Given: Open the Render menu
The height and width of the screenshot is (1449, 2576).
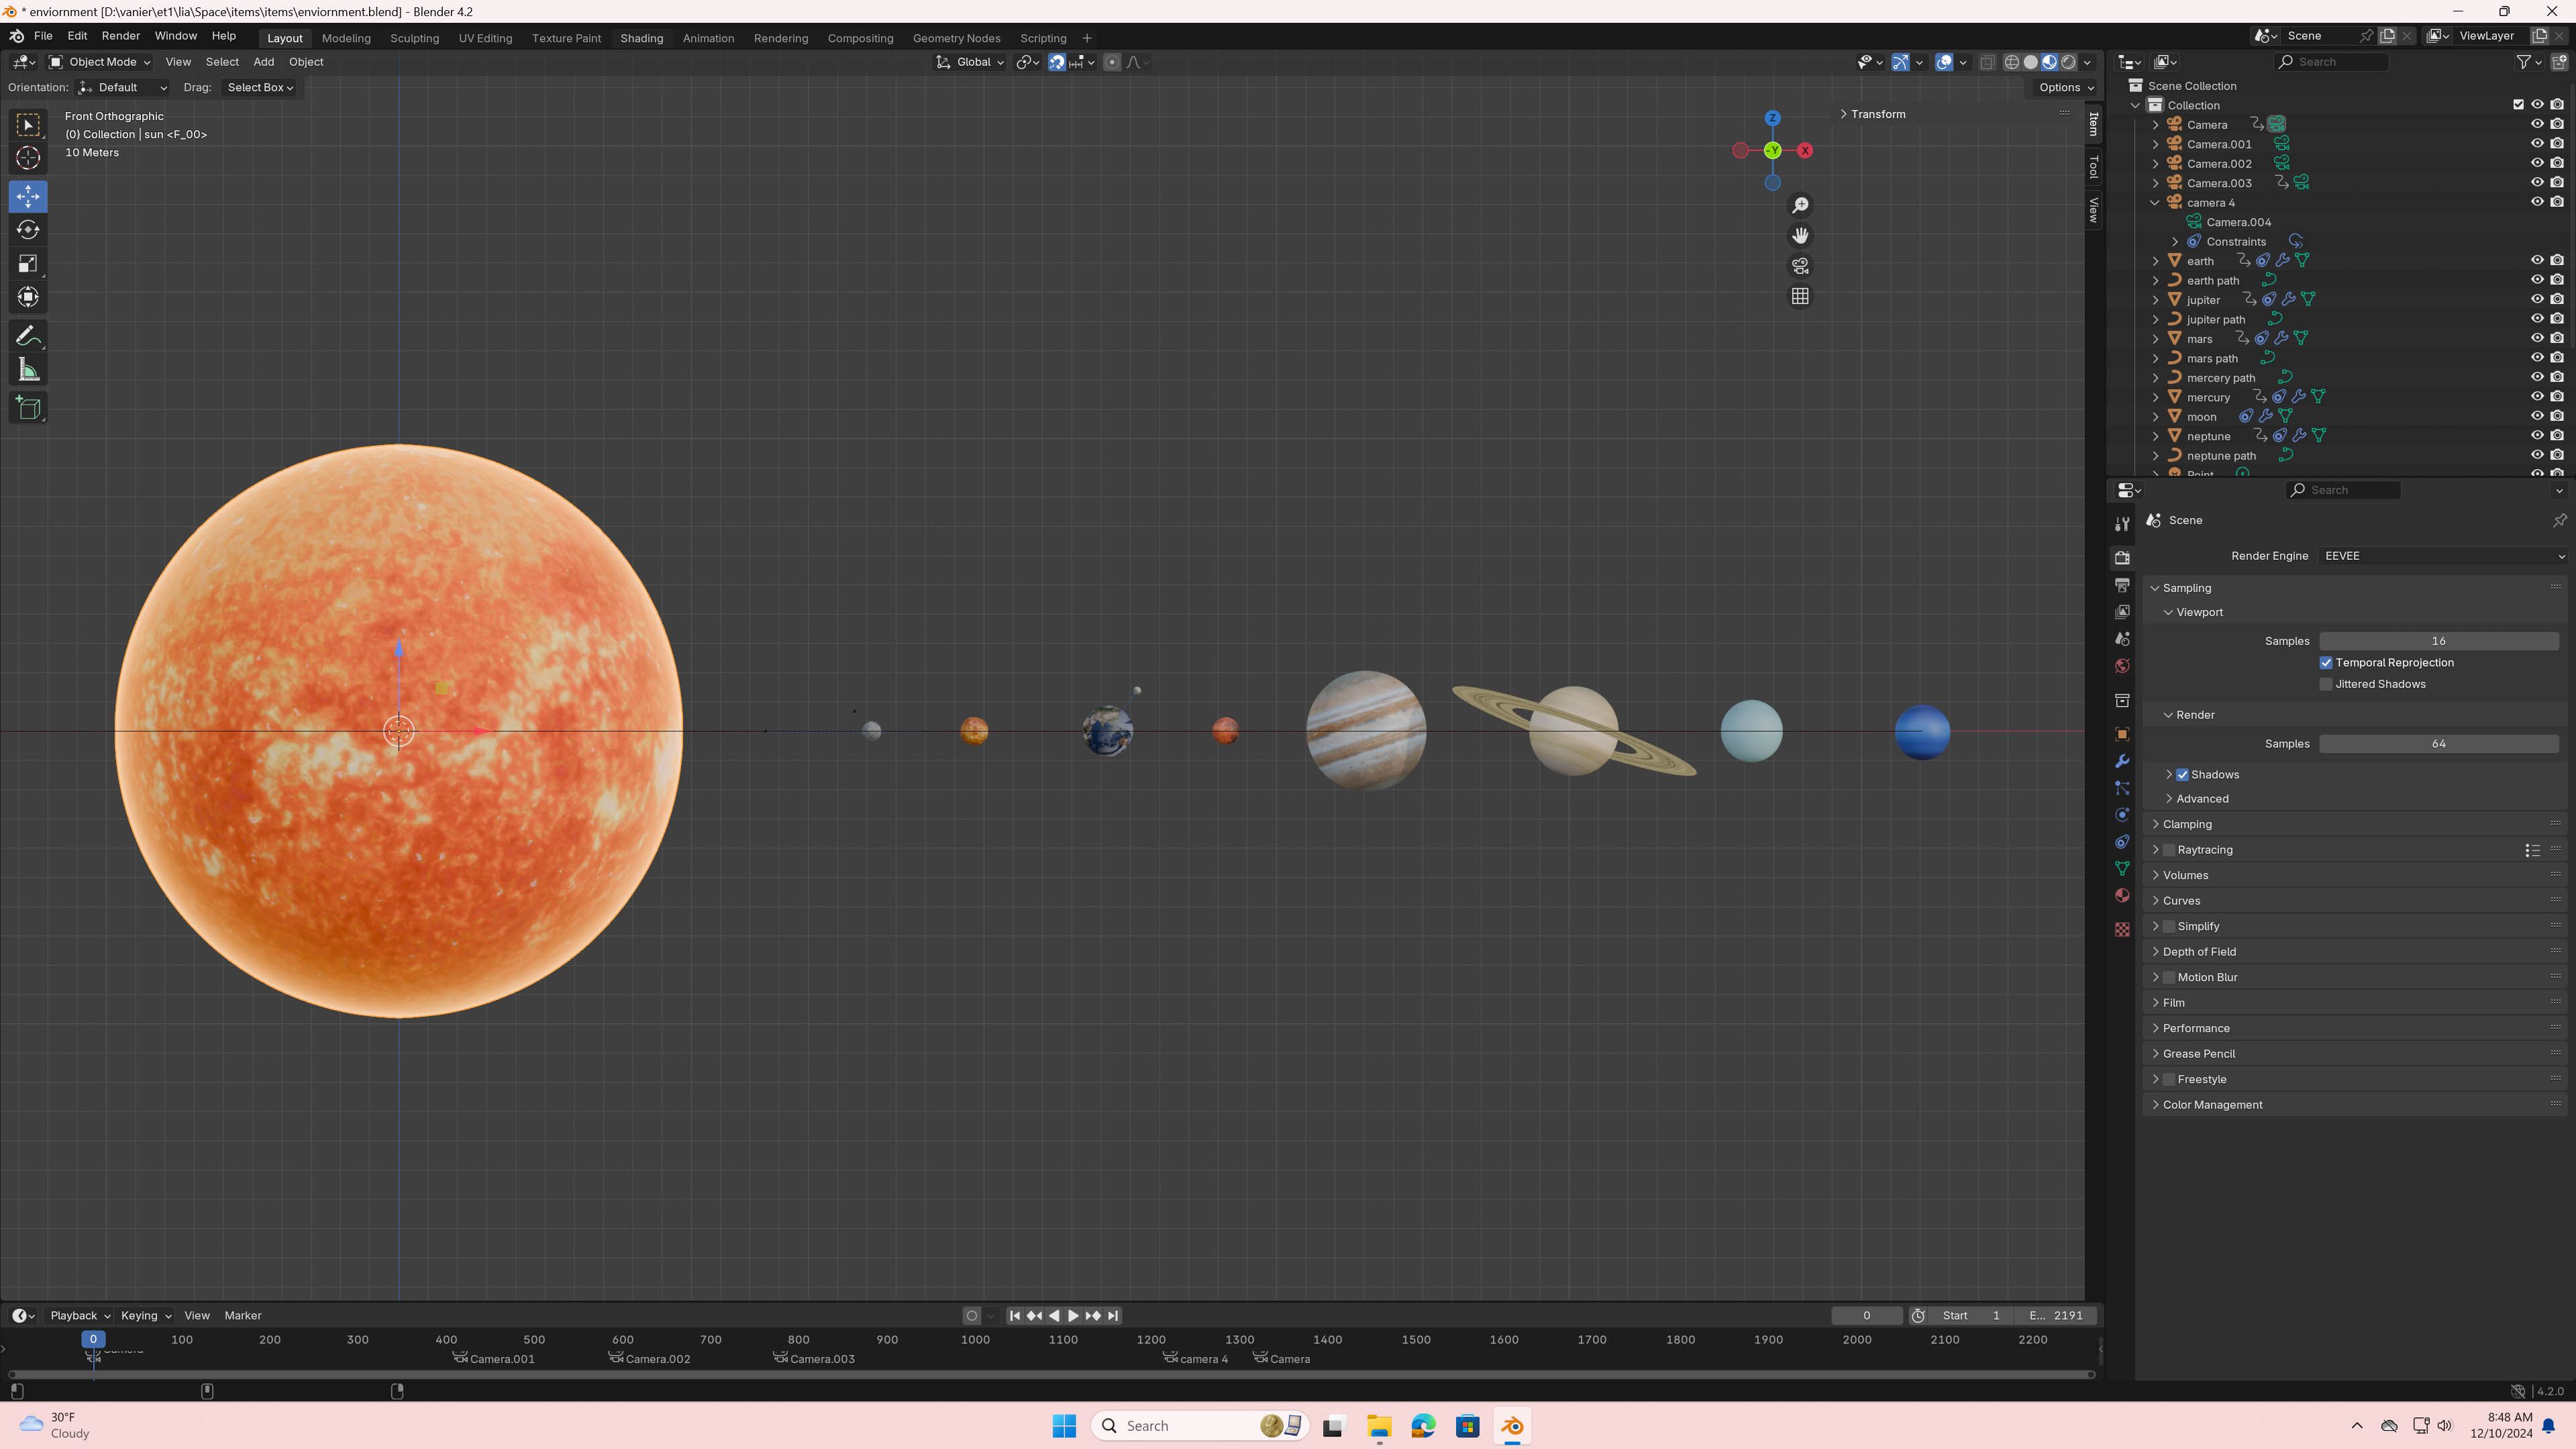Looking at the screenshot, I should point(120,36).
